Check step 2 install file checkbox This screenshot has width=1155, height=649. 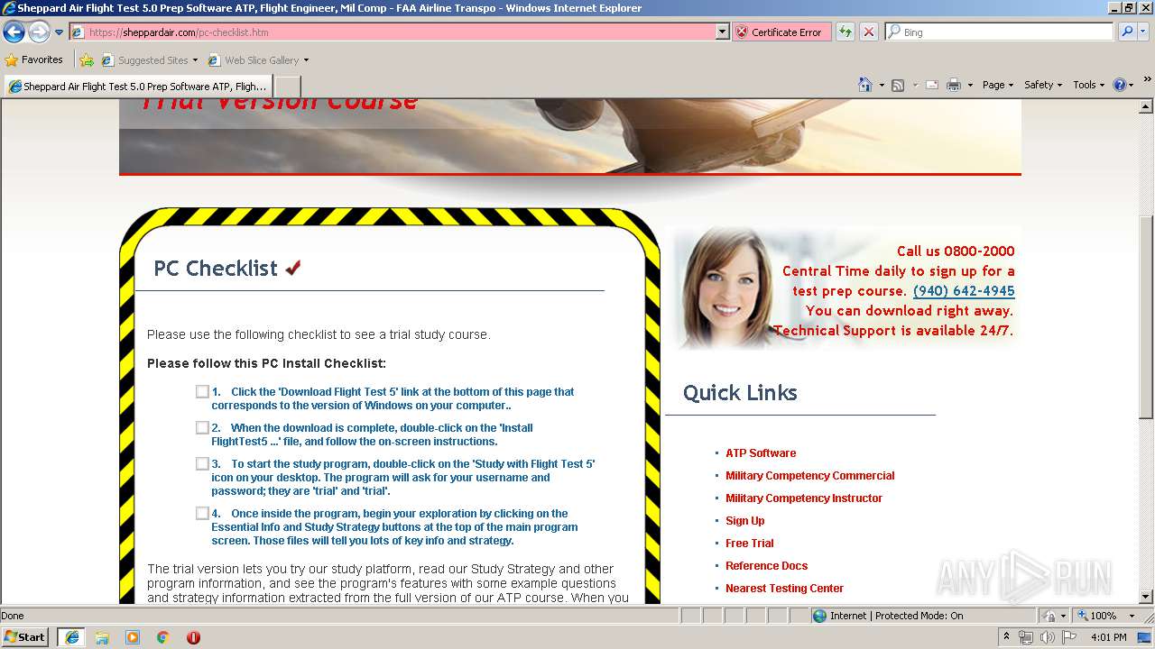click(x=202, y=427)
